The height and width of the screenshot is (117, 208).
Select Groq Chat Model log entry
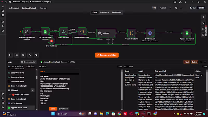(x=22, y=95)
